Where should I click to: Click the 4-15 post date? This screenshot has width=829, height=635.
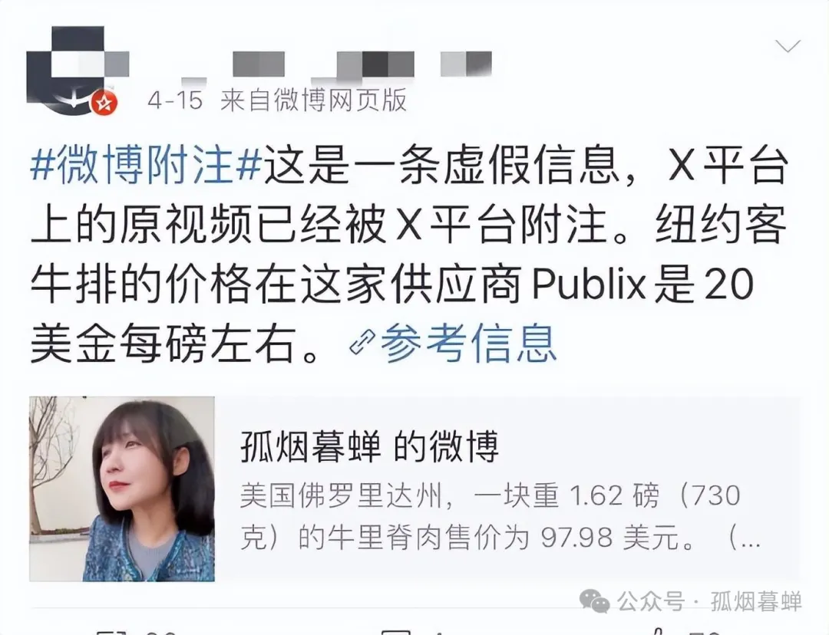(175, 100)
